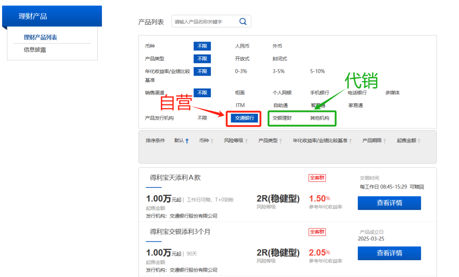Select 不限 for 销售渠道 filter
Screen dimensions: 459x277
pos(202,93)
